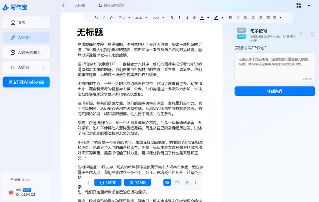Apply the font color A button
This screenshot has width=319, height=202.
(x=202, y=18)
